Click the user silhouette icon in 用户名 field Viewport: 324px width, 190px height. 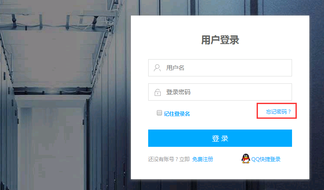click(157, 68)
